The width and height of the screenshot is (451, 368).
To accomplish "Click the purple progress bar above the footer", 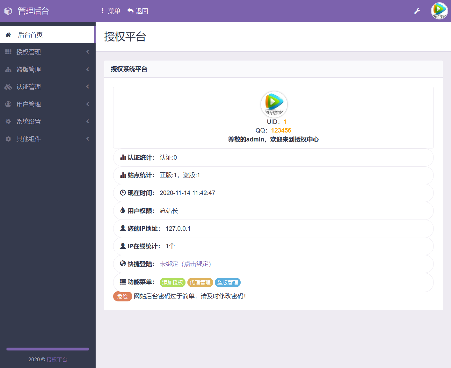I will coord(47,349).
